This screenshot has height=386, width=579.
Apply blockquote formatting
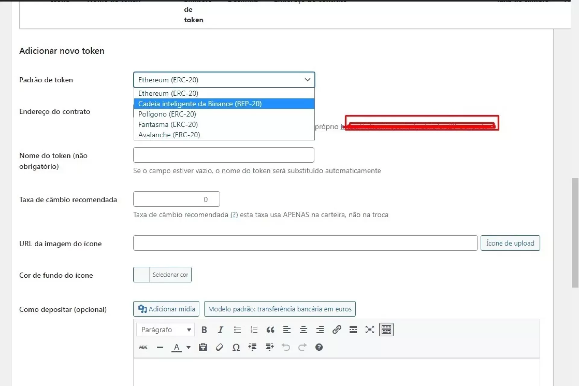tap(270, 330)
